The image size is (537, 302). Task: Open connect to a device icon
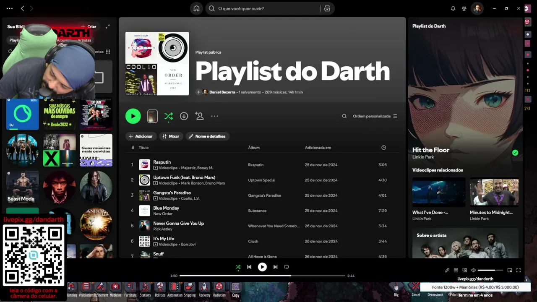tap(464, 271)
